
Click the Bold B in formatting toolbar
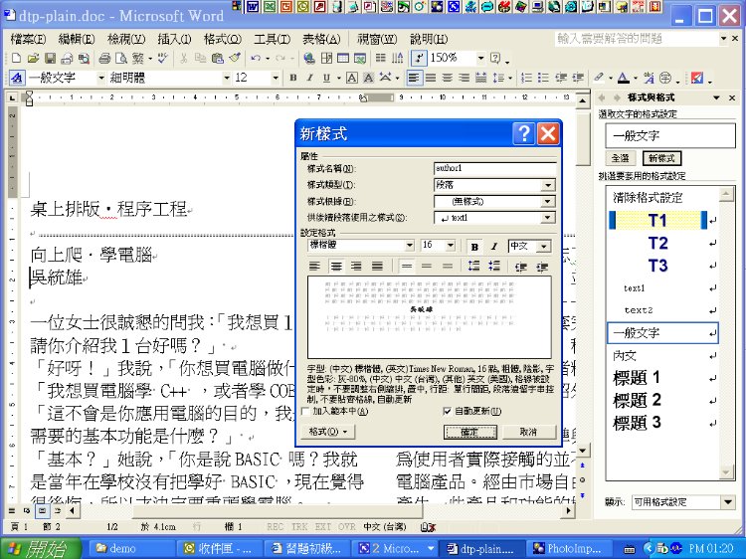click(293, 78)
